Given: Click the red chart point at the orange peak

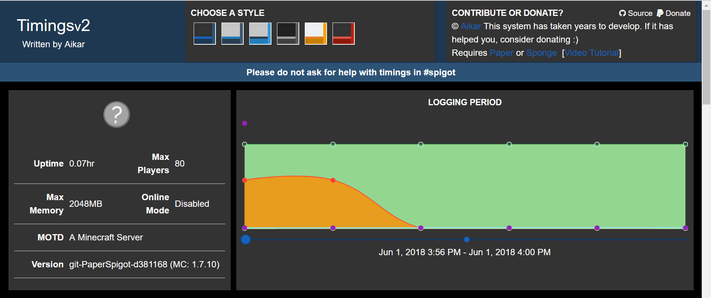Looking at the screenshot, I should coord(333,180).
